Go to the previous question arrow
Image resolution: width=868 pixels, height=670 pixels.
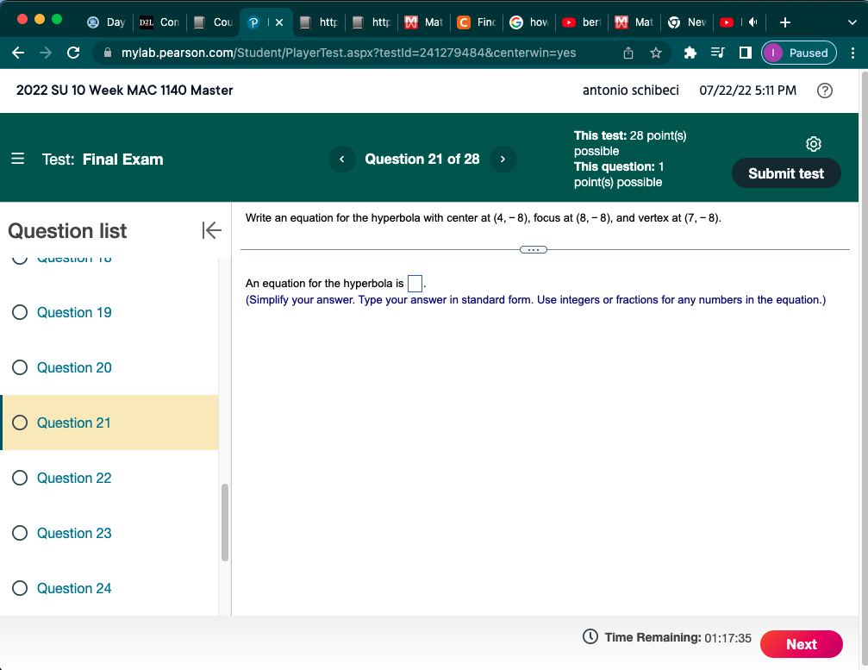(341, 159)
